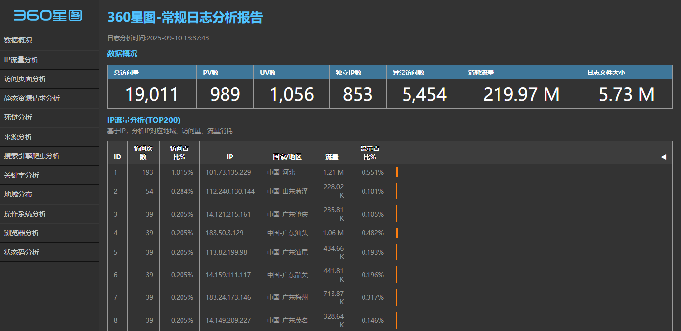The height and width of the screenshot is (331, 681).
Task: Open 静态资源请求分析 sidebar item
Action: tap(49, 98)
